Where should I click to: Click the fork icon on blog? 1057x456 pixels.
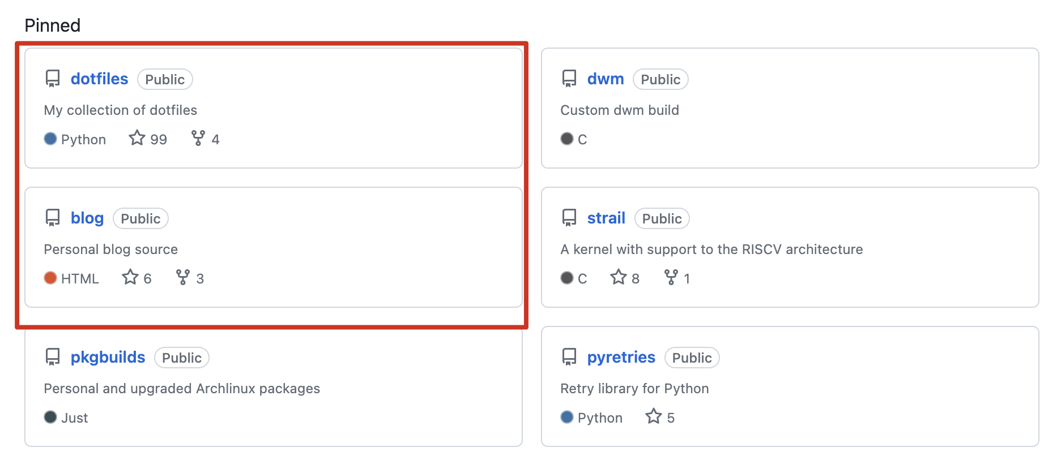pos(183,278)
